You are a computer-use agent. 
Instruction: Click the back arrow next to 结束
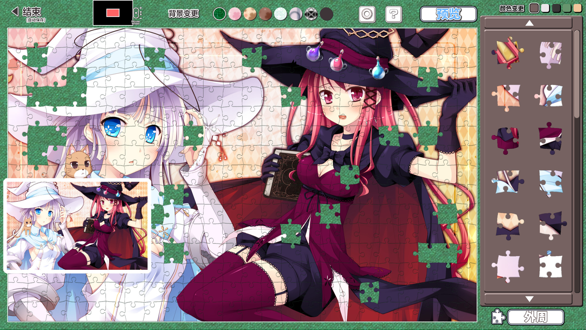pos(15,12)
